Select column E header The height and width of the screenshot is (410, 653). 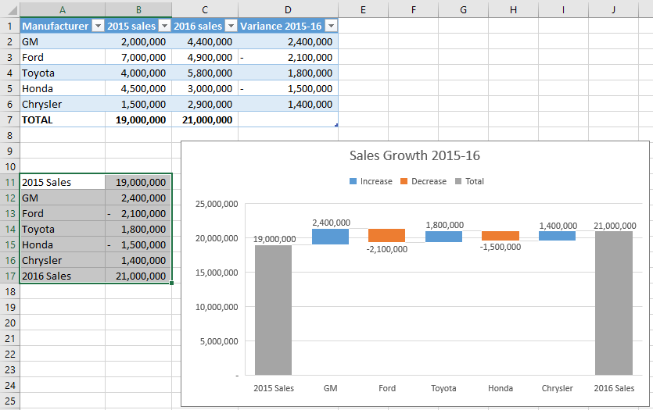tap(363, 9)
